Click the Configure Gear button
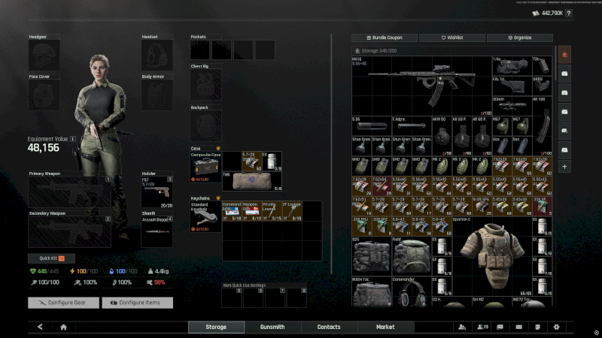The height and width of the screenshot is (338, 602). pos(63,303)
